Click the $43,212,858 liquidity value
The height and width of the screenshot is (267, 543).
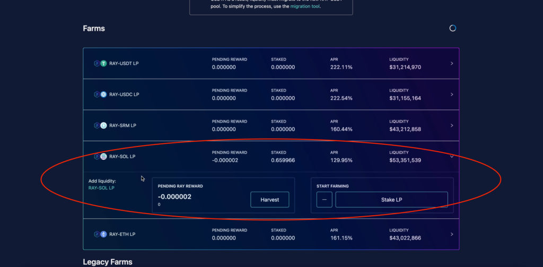pos(405,129)
